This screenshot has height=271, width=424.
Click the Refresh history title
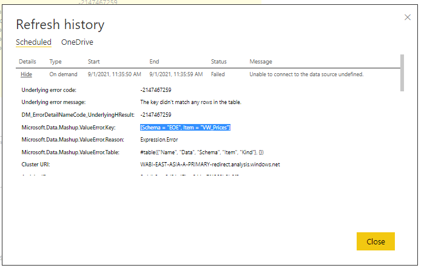(60, 25)
